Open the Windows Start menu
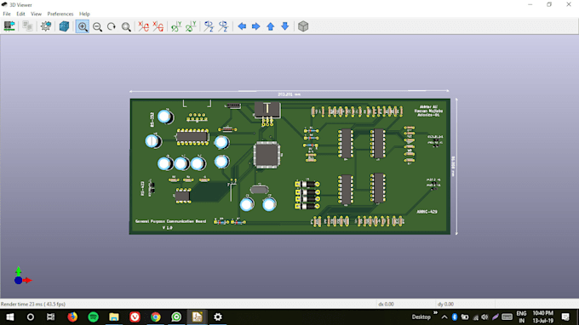 (x=10, y=316)
